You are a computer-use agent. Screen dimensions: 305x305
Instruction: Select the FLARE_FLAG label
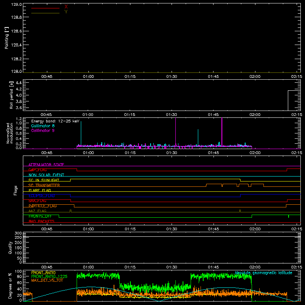pyautogui.click(x=40, y=190)
